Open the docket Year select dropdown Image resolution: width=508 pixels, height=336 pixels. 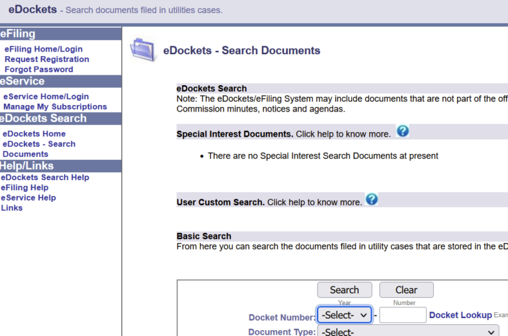[345, 315]
